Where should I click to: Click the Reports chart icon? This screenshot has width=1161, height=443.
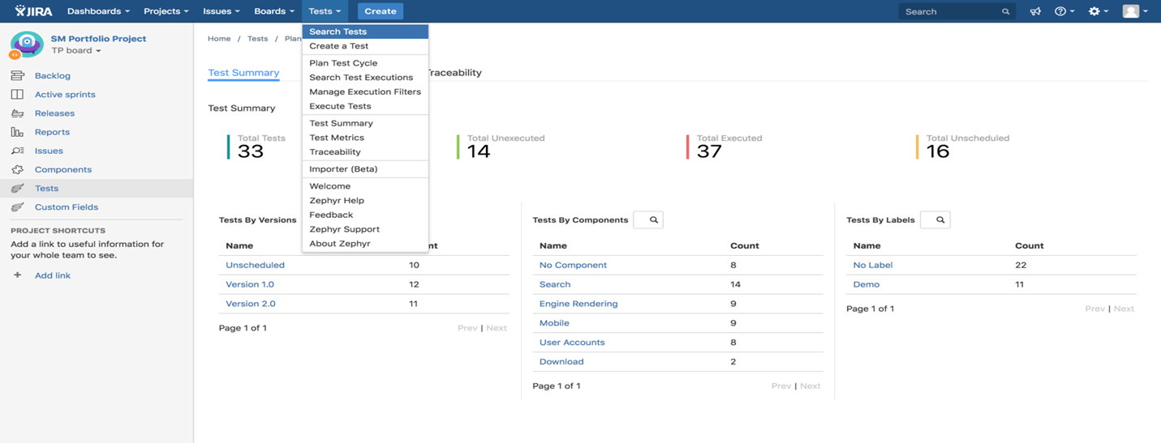17,132
